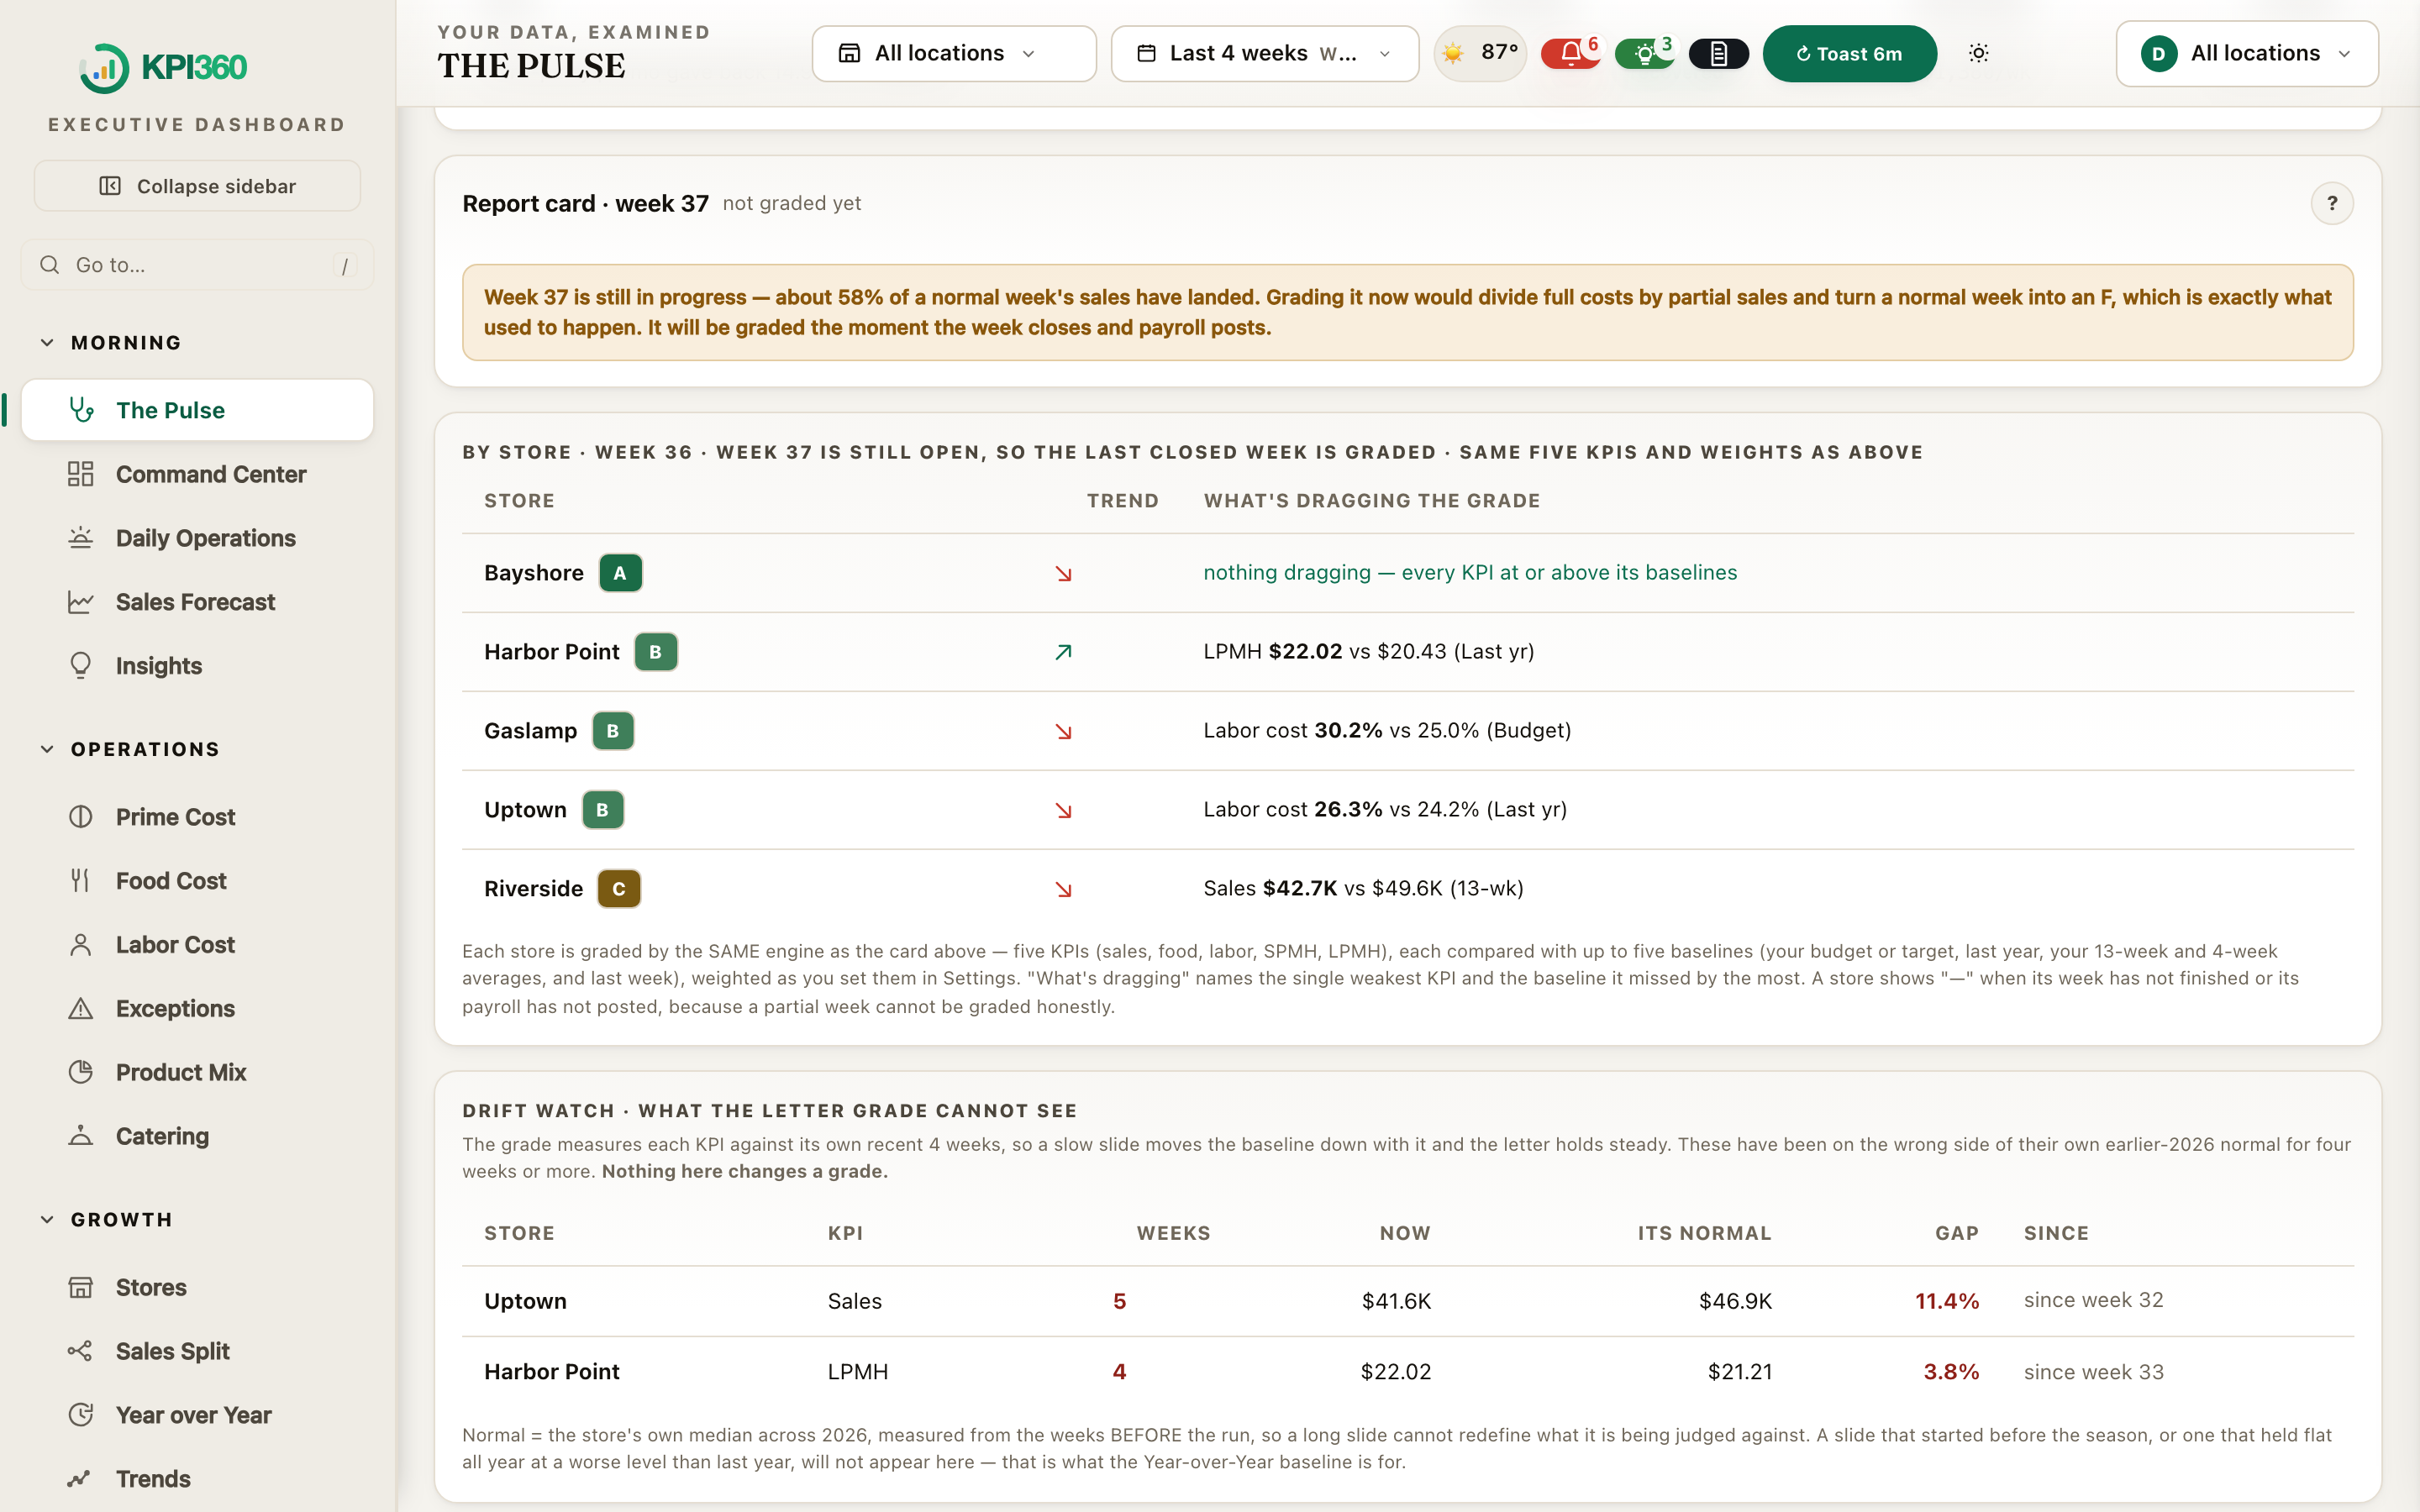This screenshot has height=1512, width=2420.
Task: Collapse the sidebar
Action: pos(197,186)
